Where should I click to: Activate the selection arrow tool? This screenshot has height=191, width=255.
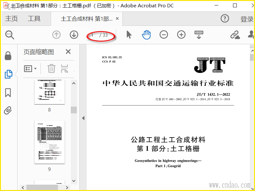click(x=129, y=35)
